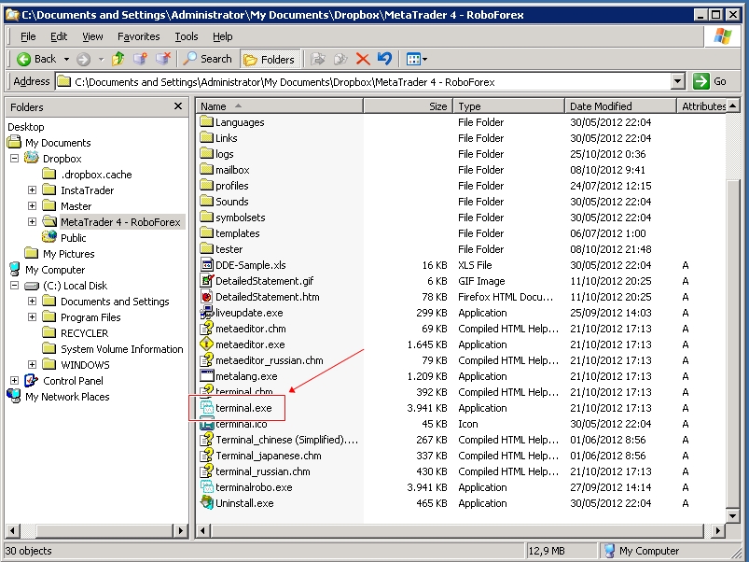This screenshot has width=749, height=562.
Task: Select the liveupdate.exe file icon
Action: [x=206, y=312]
